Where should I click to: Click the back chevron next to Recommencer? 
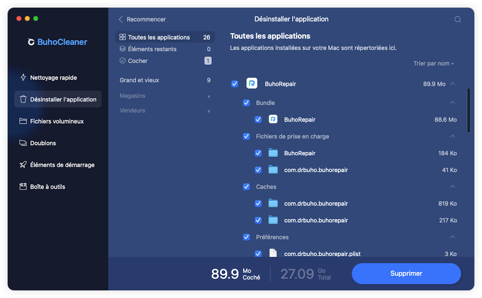(120, 19)
